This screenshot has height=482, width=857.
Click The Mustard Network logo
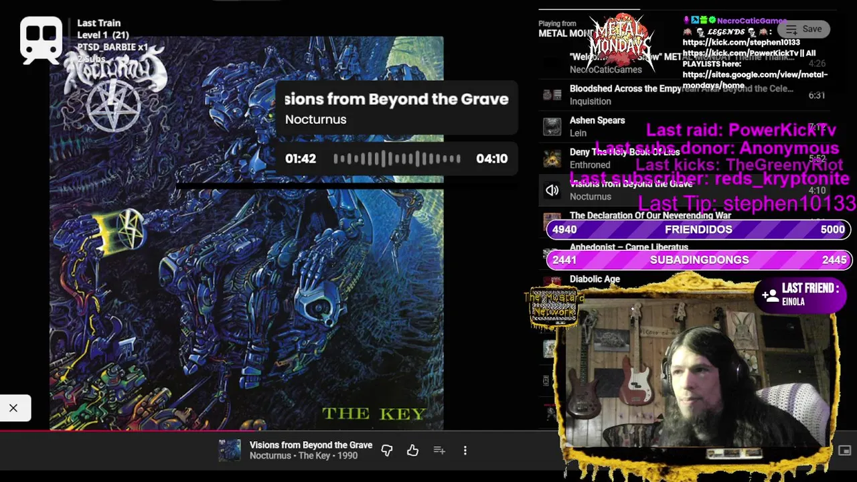click(x=554, y=308)
